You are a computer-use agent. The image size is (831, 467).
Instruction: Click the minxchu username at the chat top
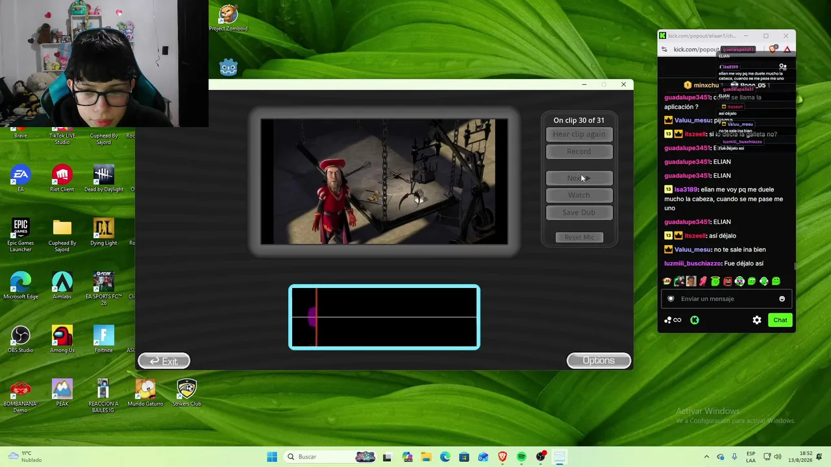[x=706, y=86]
